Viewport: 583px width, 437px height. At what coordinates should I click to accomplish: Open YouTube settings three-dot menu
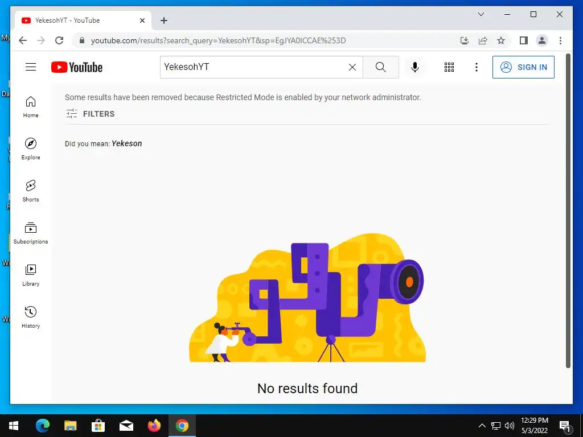point(477,67)
